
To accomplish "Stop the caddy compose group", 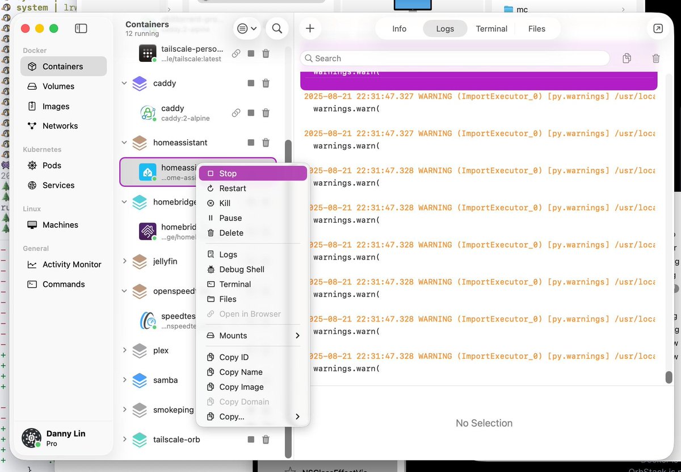I will 251,83.
